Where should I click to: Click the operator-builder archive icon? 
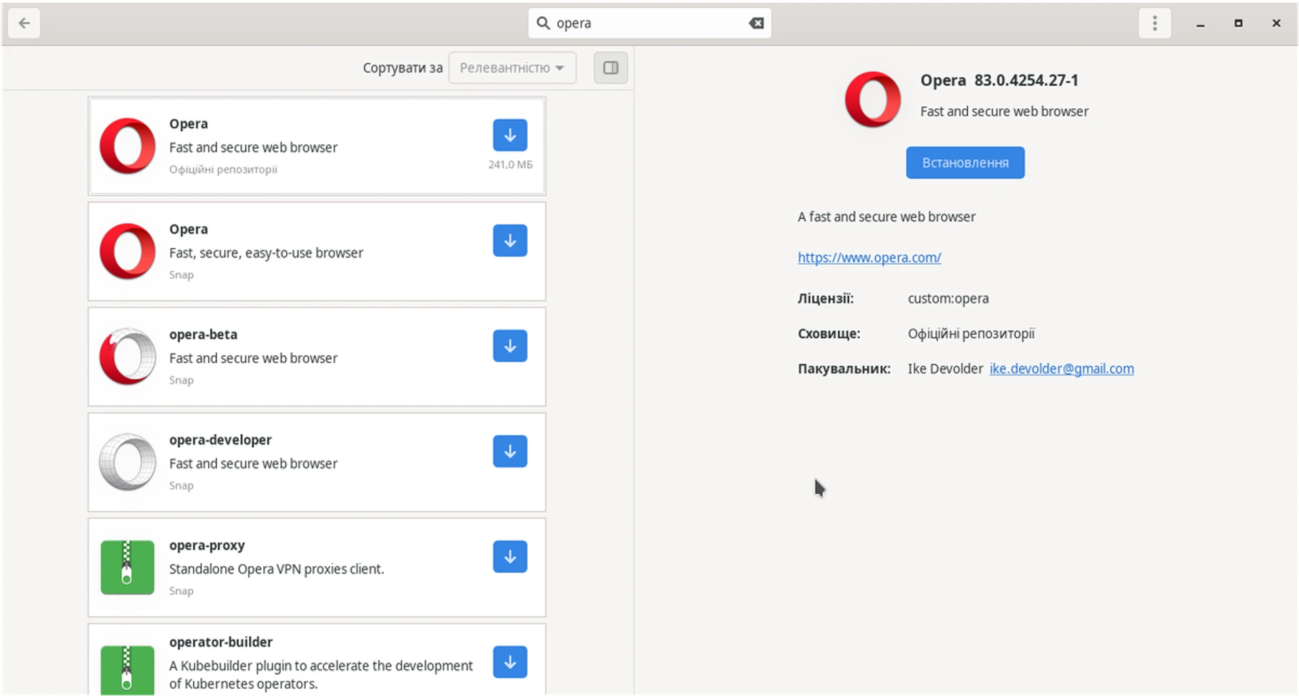coord(127,670)
